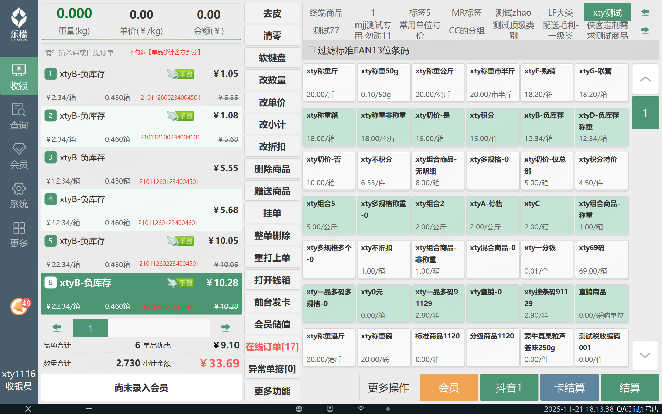This screenshot has width=662, height=414.
Task: Switch to the LF大类 category tab
Action: tap(560, 13)
